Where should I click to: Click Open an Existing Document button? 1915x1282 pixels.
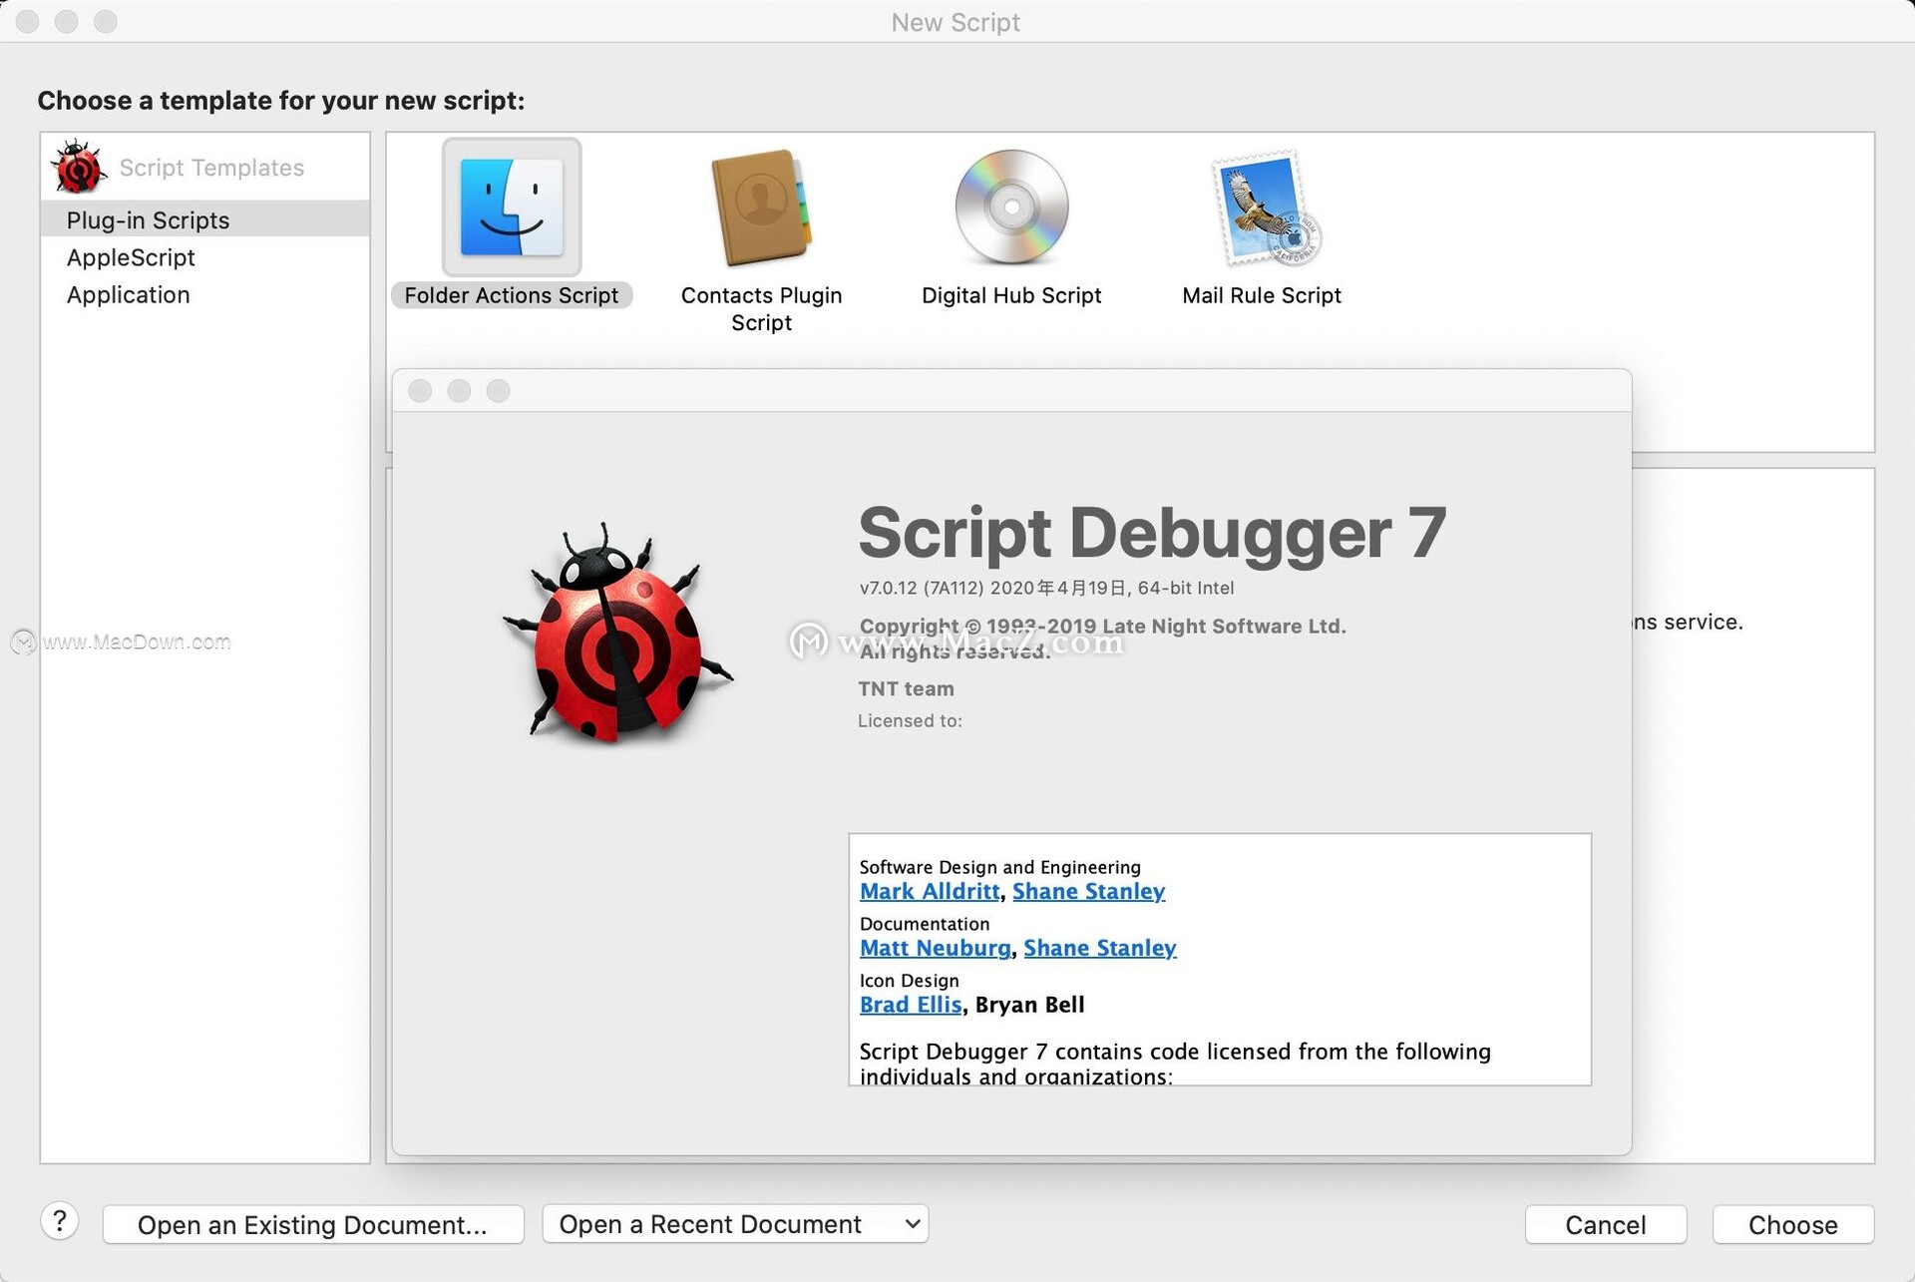[x=312, y=1224]
